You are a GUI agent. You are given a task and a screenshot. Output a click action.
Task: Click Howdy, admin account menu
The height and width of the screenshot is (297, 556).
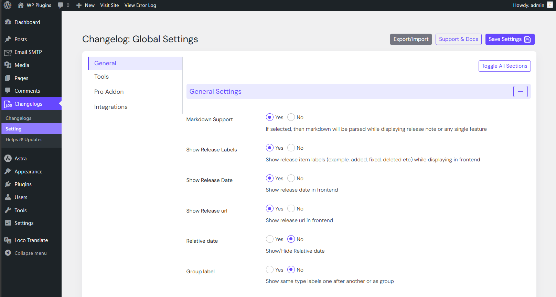(533, 5)
